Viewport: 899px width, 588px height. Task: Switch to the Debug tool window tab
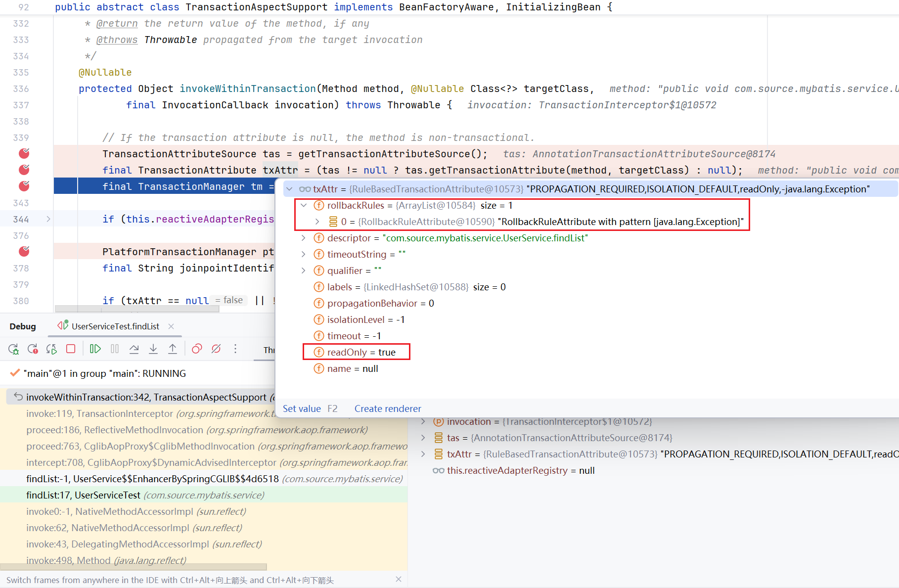23,326
